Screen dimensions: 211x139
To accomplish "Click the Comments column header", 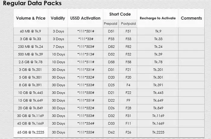I will (191, 18).
